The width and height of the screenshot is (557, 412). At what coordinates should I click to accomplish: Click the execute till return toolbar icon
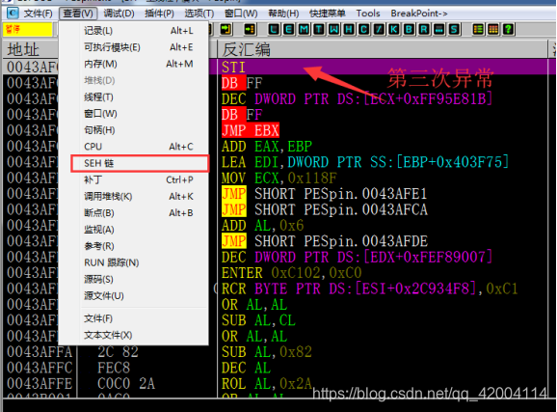[225, 29]
